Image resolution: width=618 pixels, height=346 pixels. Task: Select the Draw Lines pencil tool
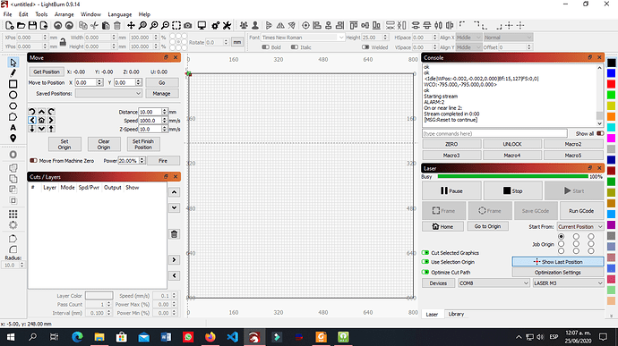(x=13, y=73)
